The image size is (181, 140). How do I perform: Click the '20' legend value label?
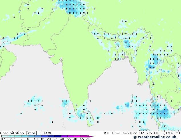[x=49, y=139]
